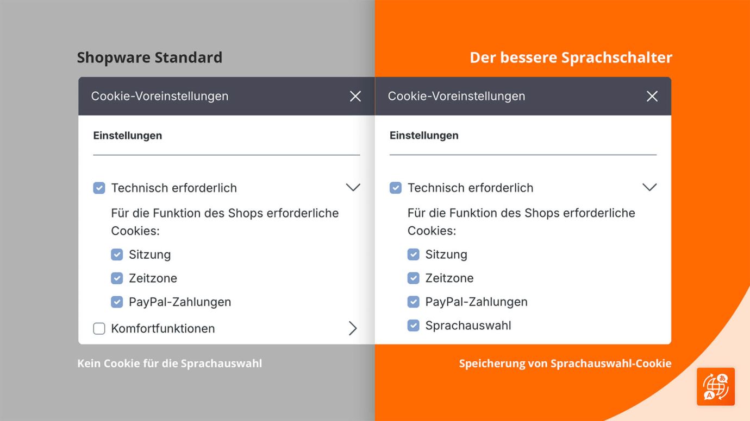This screenshot has width=750, height=421.
Task: Close the left Cookie-Voreinstellungen dialog
Action: click(x=355, y=96)
